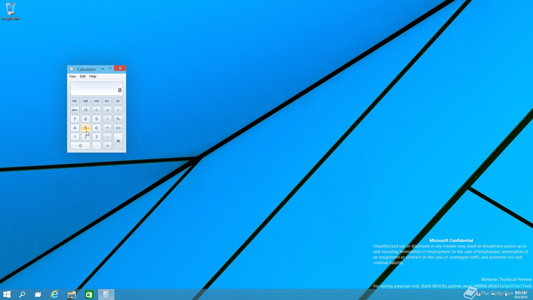Click highlighted digit 5 on the calculator
The width and height of the screenshot is (533, 300).
click(86, 128)
